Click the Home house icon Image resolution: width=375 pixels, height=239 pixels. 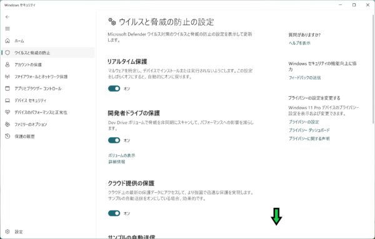(7, 41)
